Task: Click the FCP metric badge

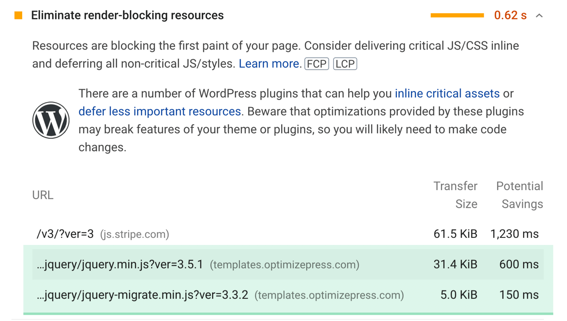Action: coord(317,64)
